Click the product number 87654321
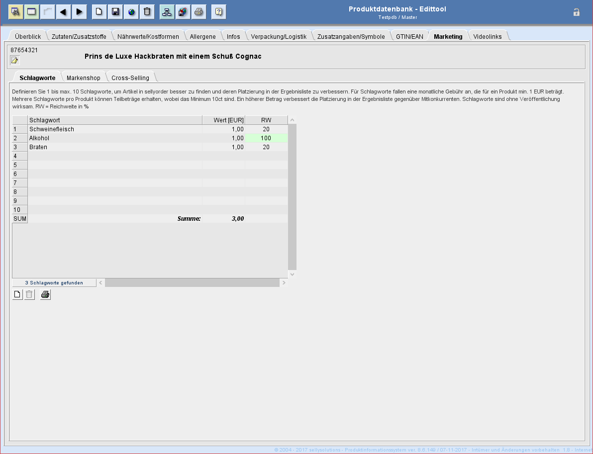Screen dimensions: 593x454 point(24,50)
